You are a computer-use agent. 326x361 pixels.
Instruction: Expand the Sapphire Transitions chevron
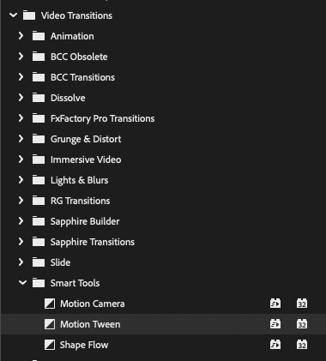(x=21, y=242)
